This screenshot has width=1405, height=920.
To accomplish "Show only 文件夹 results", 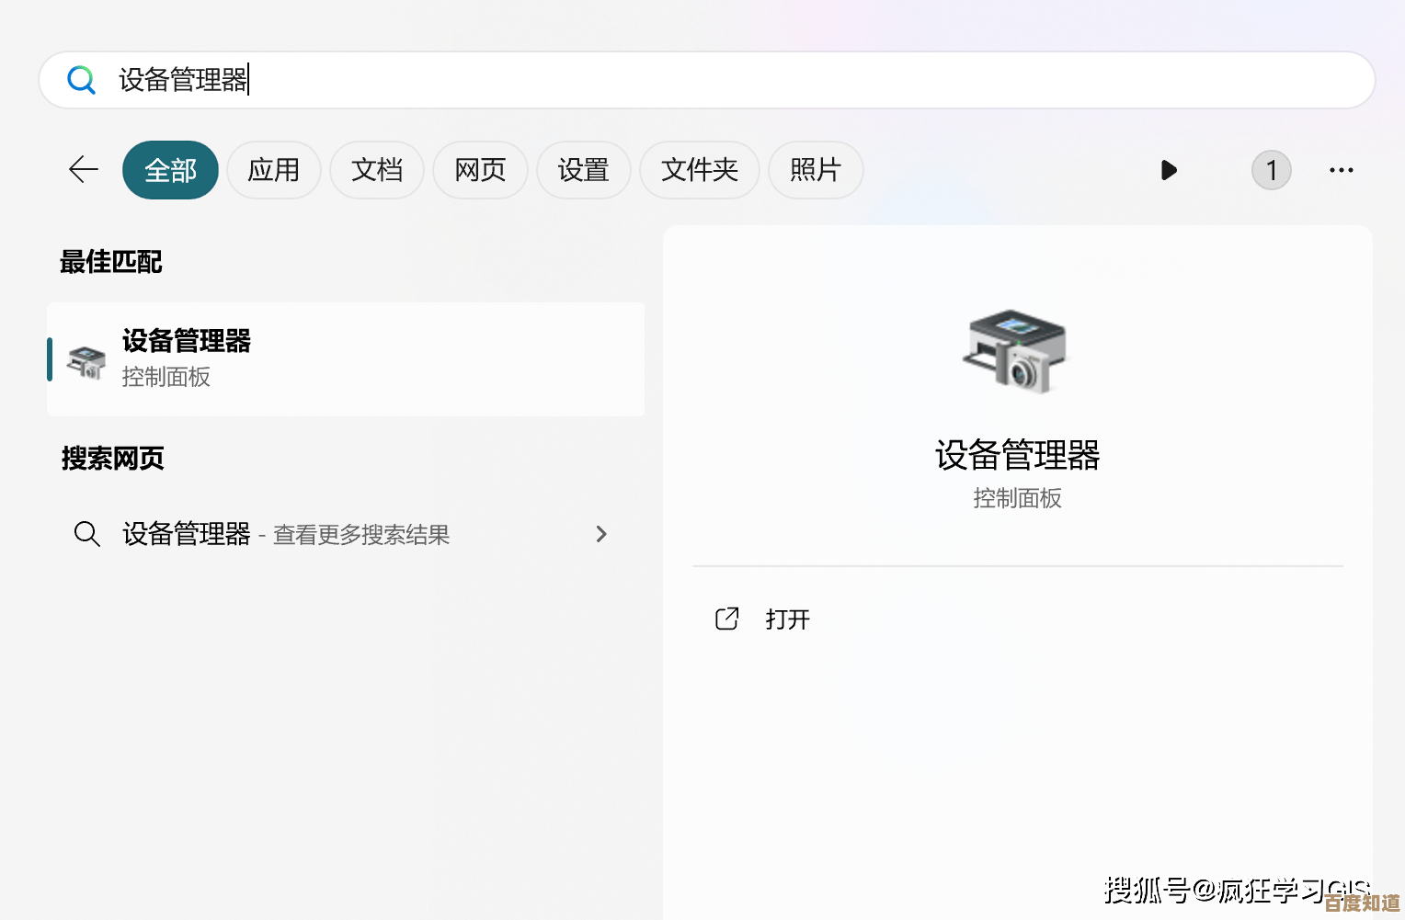I will 699,170.
